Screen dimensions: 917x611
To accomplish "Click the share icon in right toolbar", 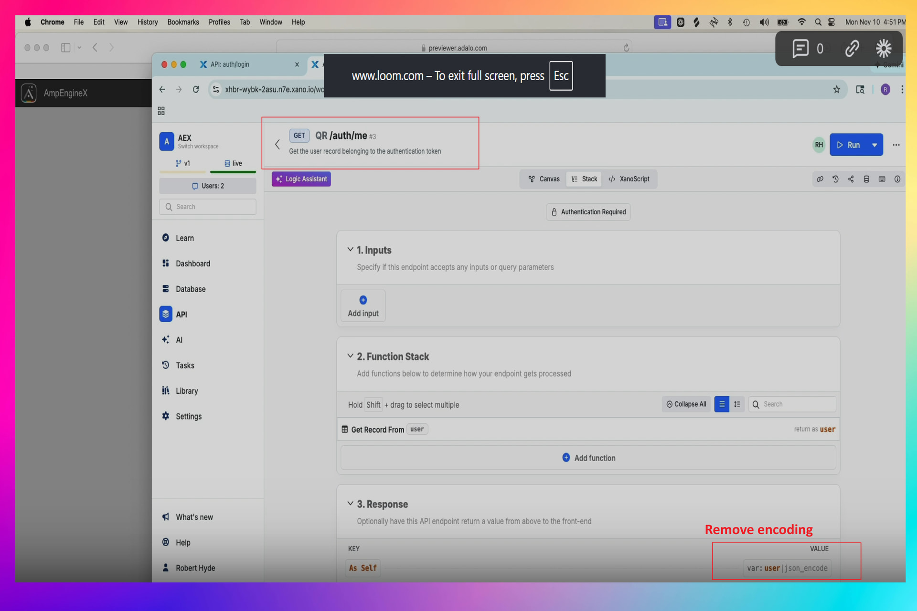I will coord(851,179).
